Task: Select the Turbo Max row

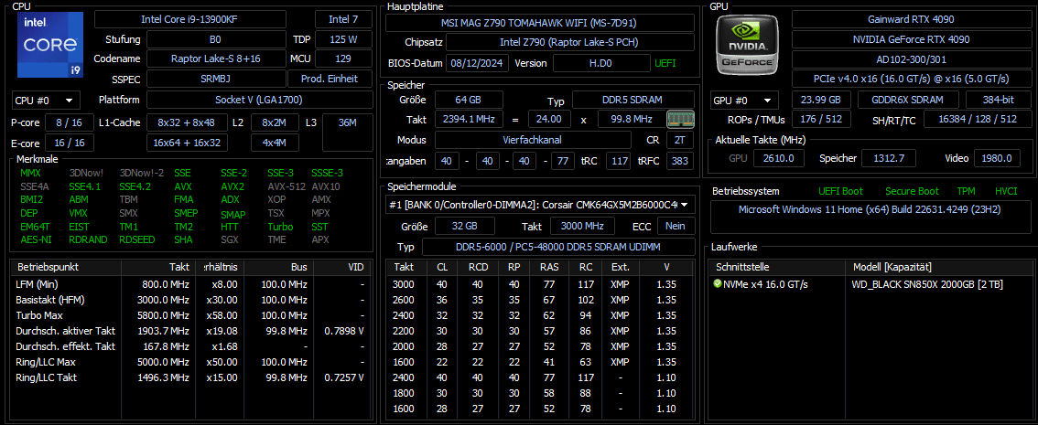Action: coord(192,315)
